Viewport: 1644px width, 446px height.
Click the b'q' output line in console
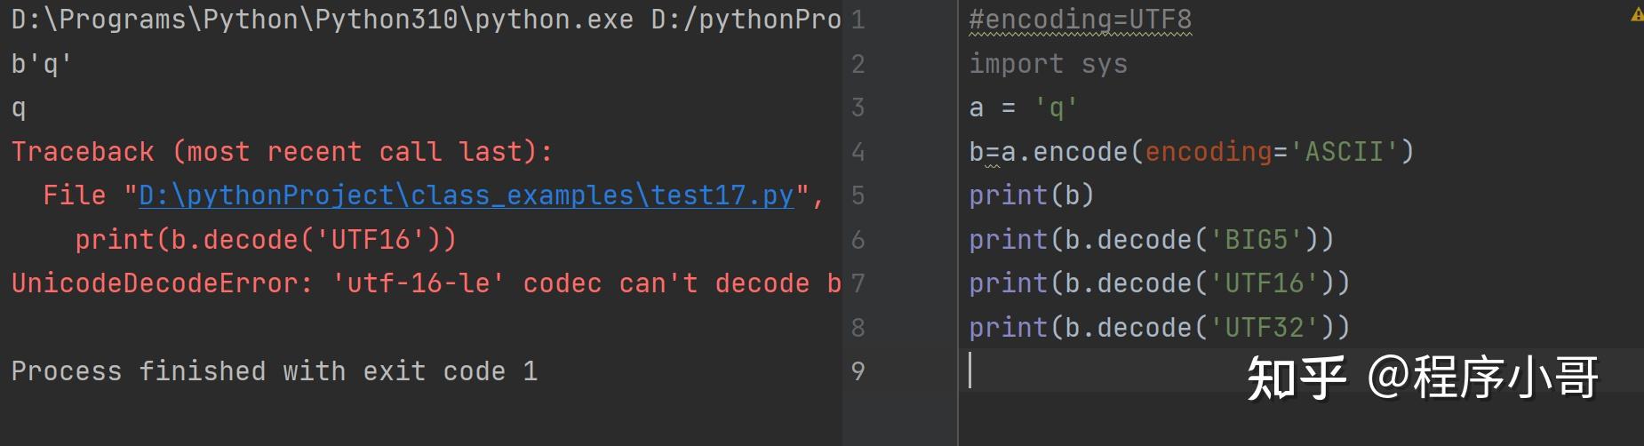41,64
